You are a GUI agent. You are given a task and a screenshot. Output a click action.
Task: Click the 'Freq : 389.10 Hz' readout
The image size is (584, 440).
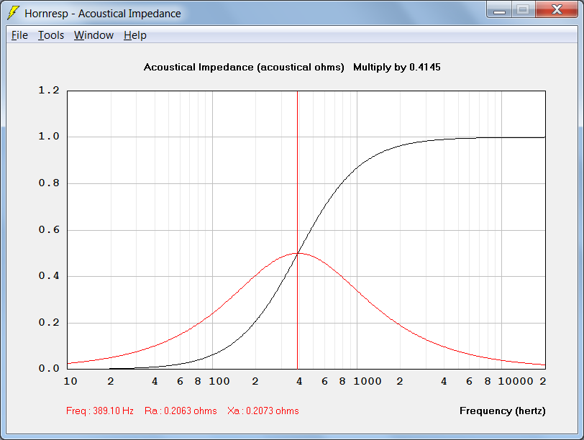(100, 411)
